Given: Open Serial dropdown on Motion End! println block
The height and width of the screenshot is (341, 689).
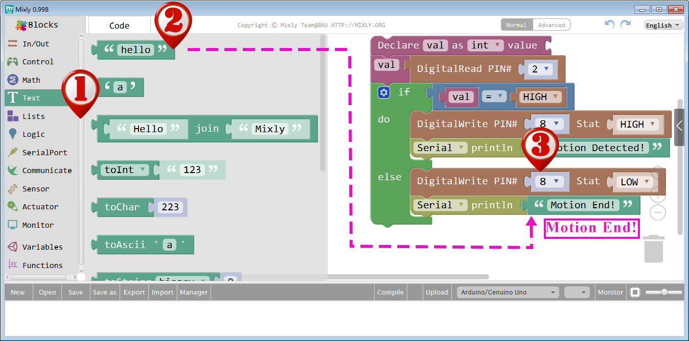Looking at the screenshot, I should pyautogui.click(x=441, y=205).
